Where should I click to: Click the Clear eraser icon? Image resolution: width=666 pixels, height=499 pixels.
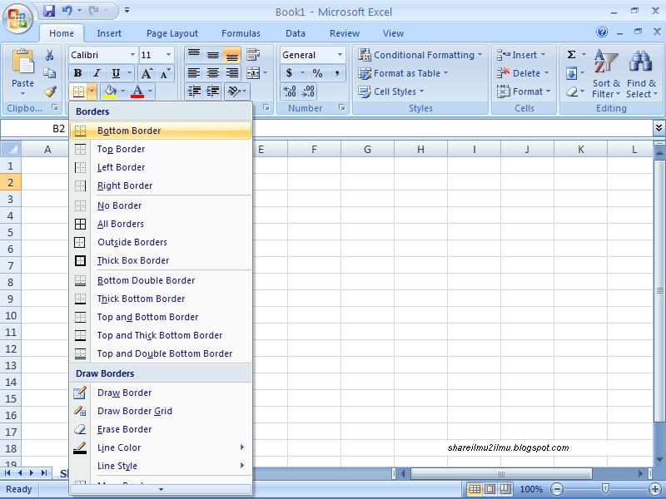point(572,91)
